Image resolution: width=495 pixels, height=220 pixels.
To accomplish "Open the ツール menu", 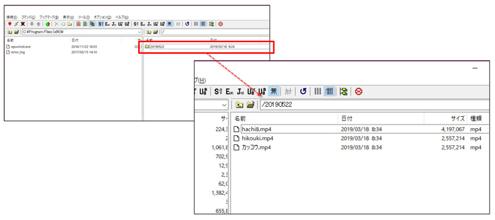I will 84,17.
